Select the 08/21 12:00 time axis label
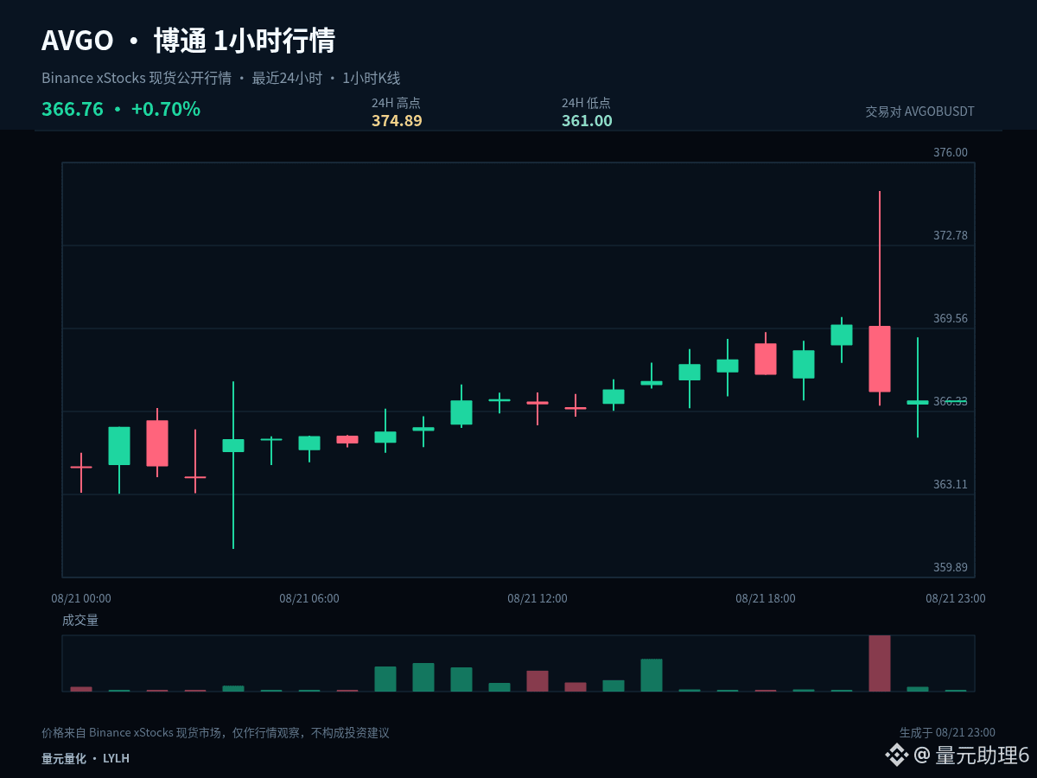Image resolution: width=1037 pixels, height=778 pixels. point(538,598)
